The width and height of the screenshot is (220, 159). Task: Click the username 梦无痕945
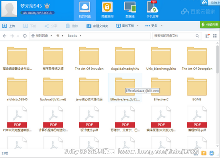tap(31, 6)
